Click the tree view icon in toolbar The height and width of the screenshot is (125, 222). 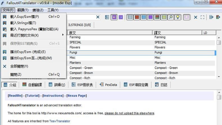click(x=107, y=17)
